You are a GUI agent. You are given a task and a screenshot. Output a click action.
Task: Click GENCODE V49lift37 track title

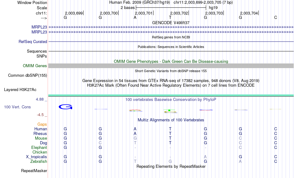tap(171, 23)
